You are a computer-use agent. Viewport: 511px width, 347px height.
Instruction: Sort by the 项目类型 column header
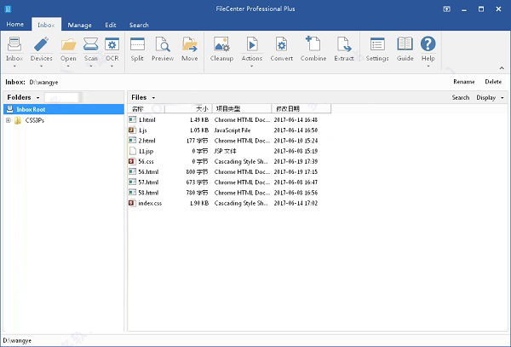tap(242, 108)
